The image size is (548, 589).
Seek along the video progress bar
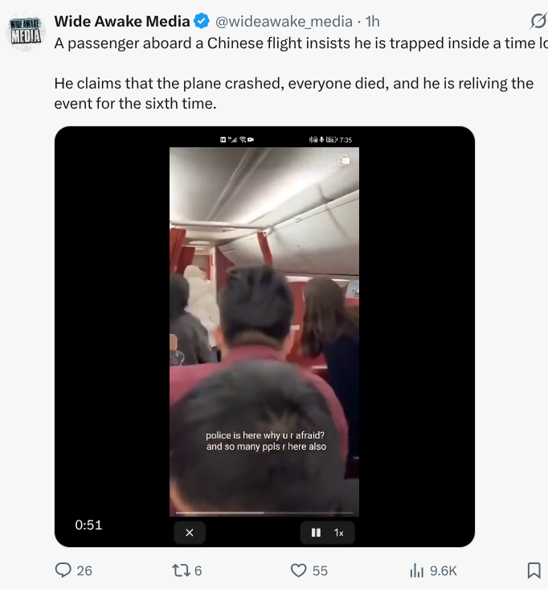click(x=264, y=513)
